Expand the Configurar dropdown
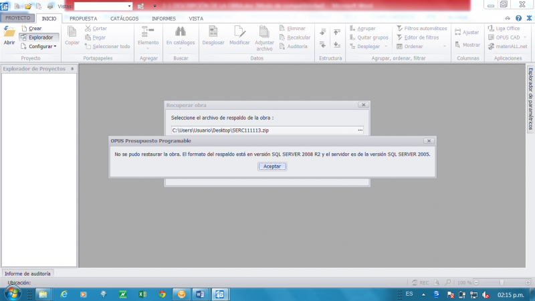Image resolution: width=535 pixels, height=301 pixels. (x=39, y=46)
